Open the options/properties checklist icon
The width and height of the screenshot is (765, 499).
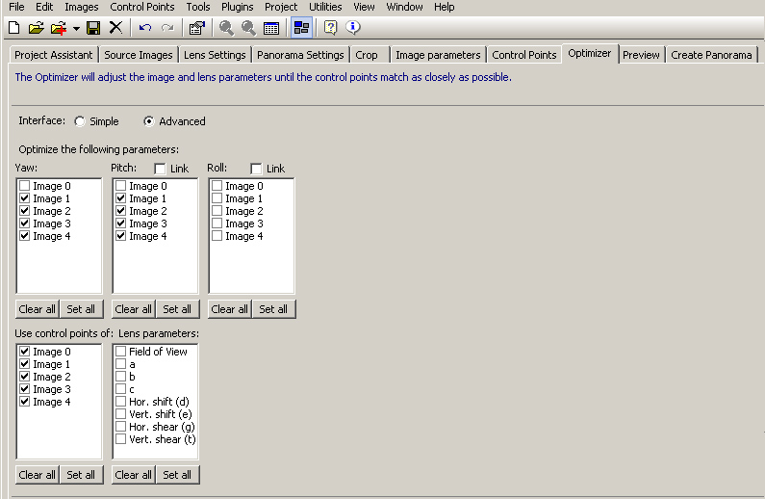point(196,27)
